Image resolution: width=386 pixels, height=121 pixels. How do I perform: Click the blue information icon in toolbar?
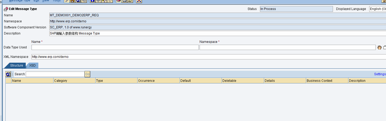coord(92,1)
